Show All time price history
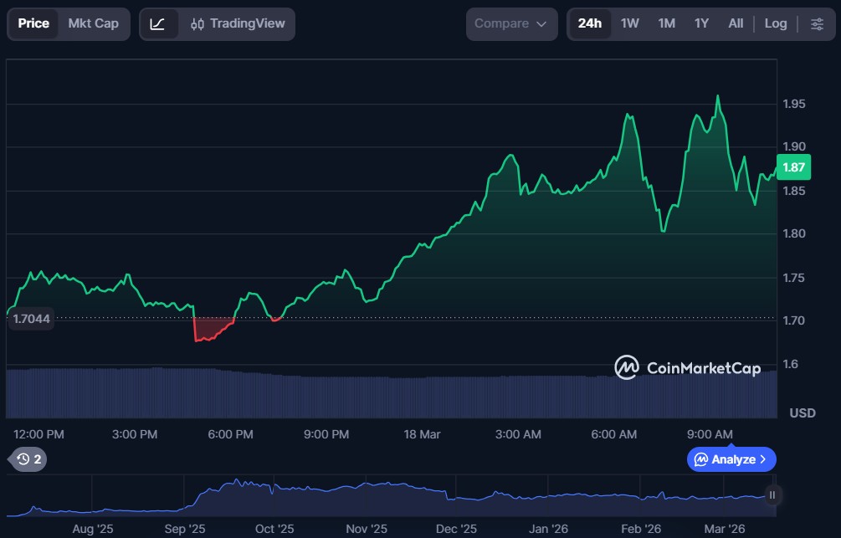The image size is (841, 538). coord(736,23)
